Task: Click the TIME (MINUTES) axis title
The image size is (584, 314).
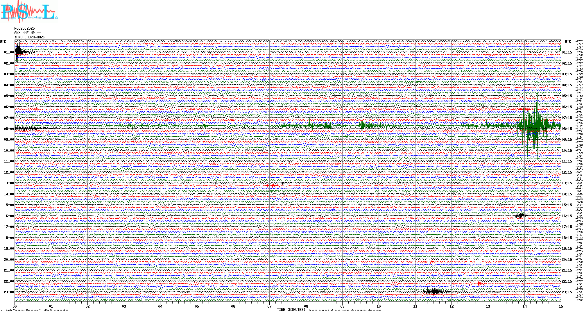Action: (291, 310)
